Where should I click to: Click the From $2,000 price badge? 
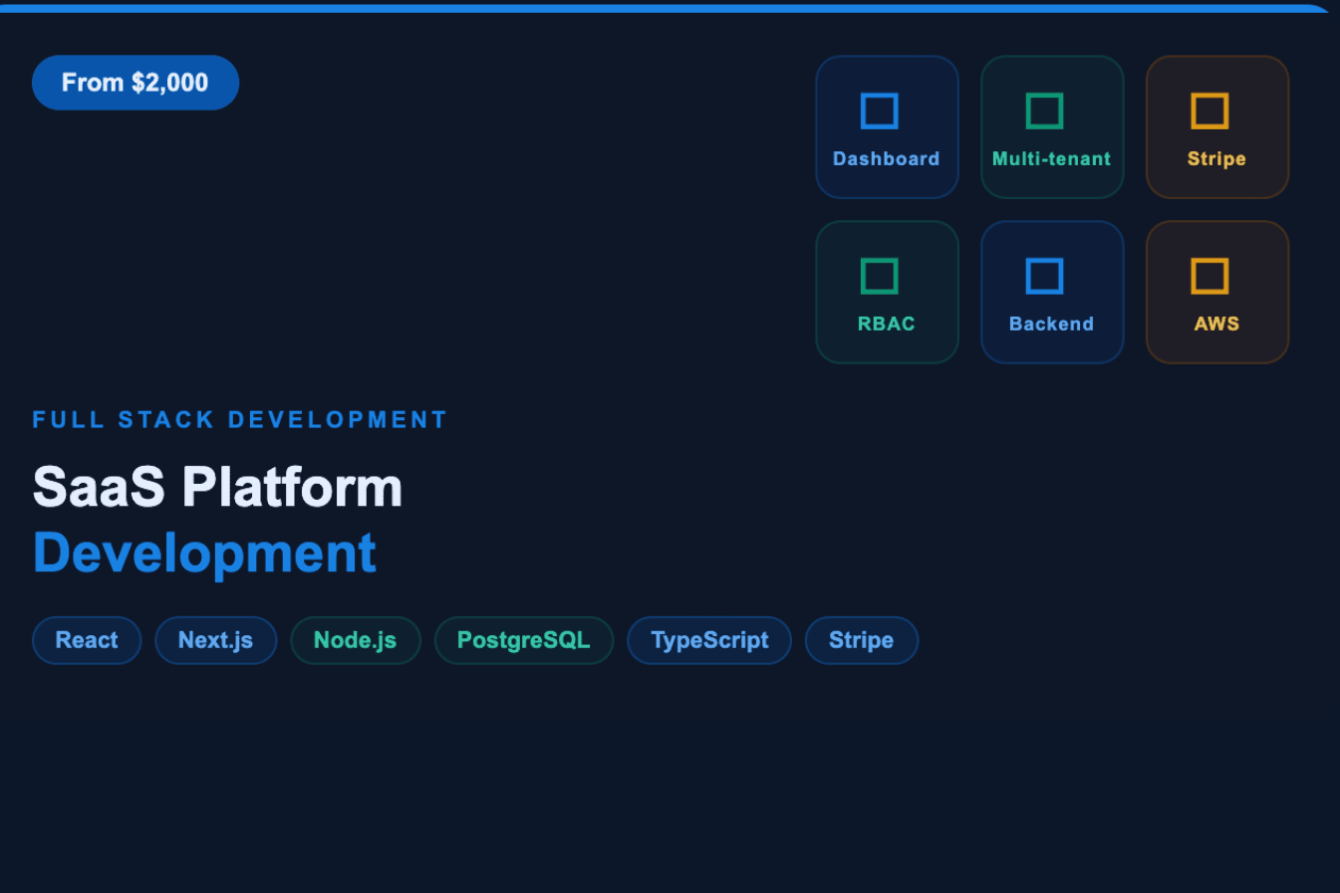(135, 83)
